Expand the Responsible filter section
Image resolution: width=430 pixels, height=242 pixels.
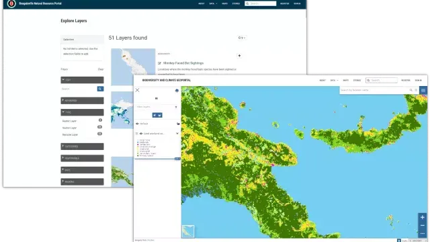82,158
